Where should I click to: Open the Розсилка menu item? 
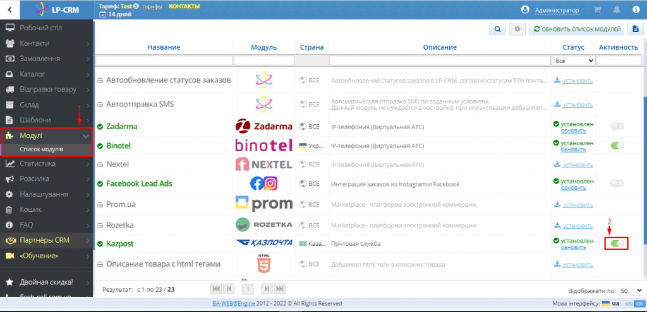coord(47,179)
